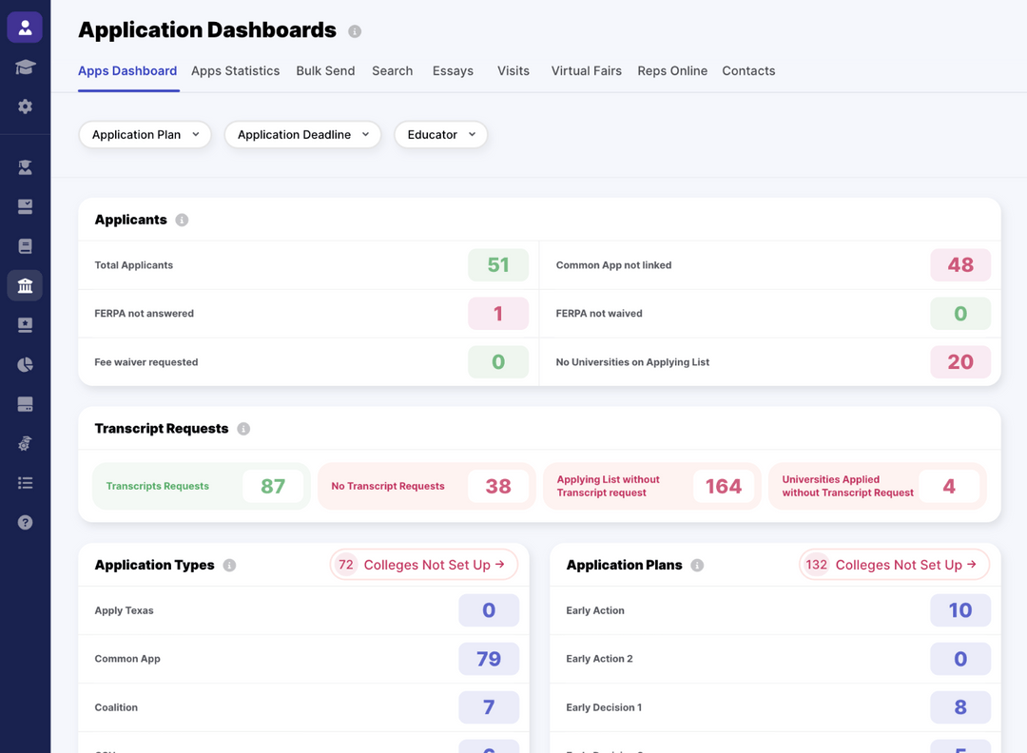Open Colleges Not Set Up for Application Plans
Image resolution: width=1027 pixels, height=753 pixels.
pyautogui.click(x=894, y=564)
